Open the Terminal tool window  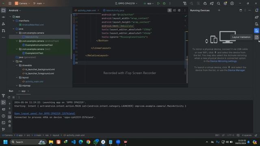[x=3, y=123]
